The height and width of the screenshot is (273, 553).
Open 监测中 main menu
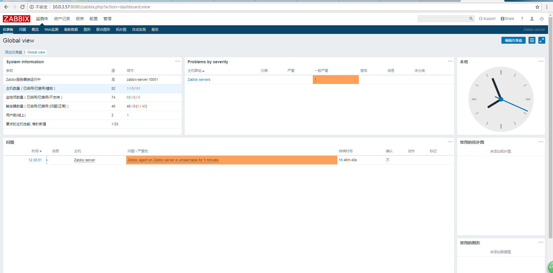(42, 19)
